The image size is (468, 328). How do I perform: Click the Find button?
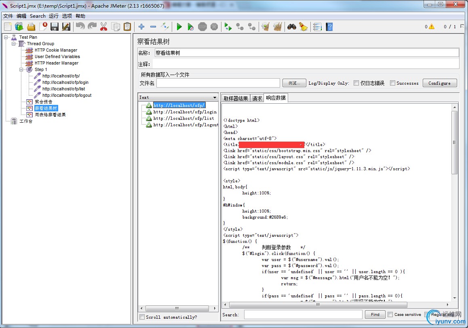tap(375, 314)
